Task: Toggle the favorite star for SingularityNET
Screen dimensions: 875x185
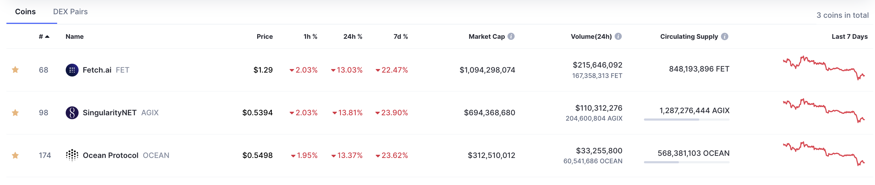Action: click(15, 113)
